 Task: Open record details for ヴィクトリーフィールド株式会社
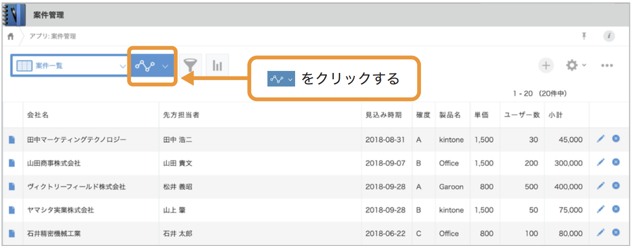click(x=12, y=186)
